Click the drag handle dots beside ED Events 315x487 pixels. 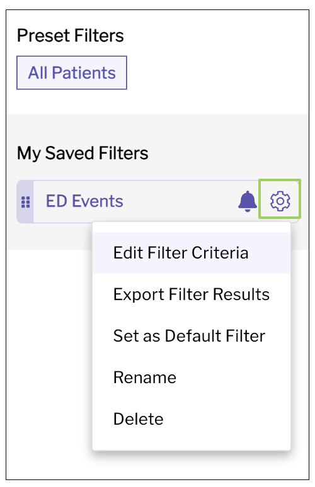click(25, 202)
